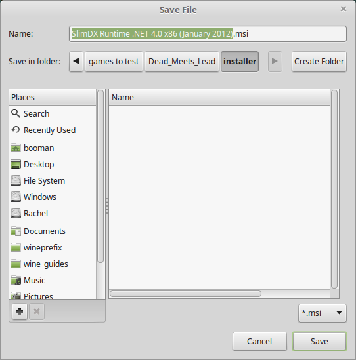Viewport: 356px width, 360px height.
Task: Select the 'wineprefix' label in Places
Action: [x=43, y=247]
